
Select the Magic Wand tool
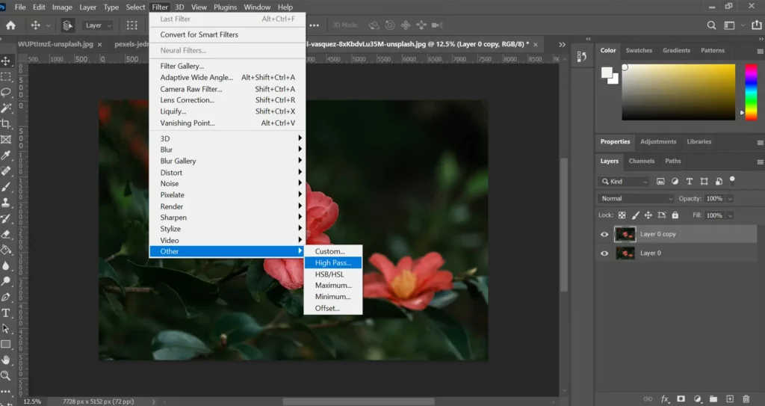coord(6,108)
